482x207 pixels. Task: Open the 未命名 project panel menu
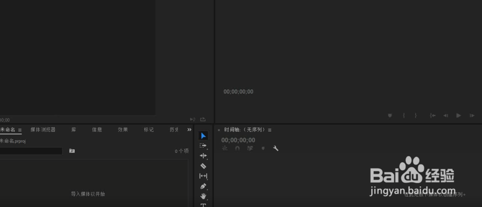coord(20,130)
